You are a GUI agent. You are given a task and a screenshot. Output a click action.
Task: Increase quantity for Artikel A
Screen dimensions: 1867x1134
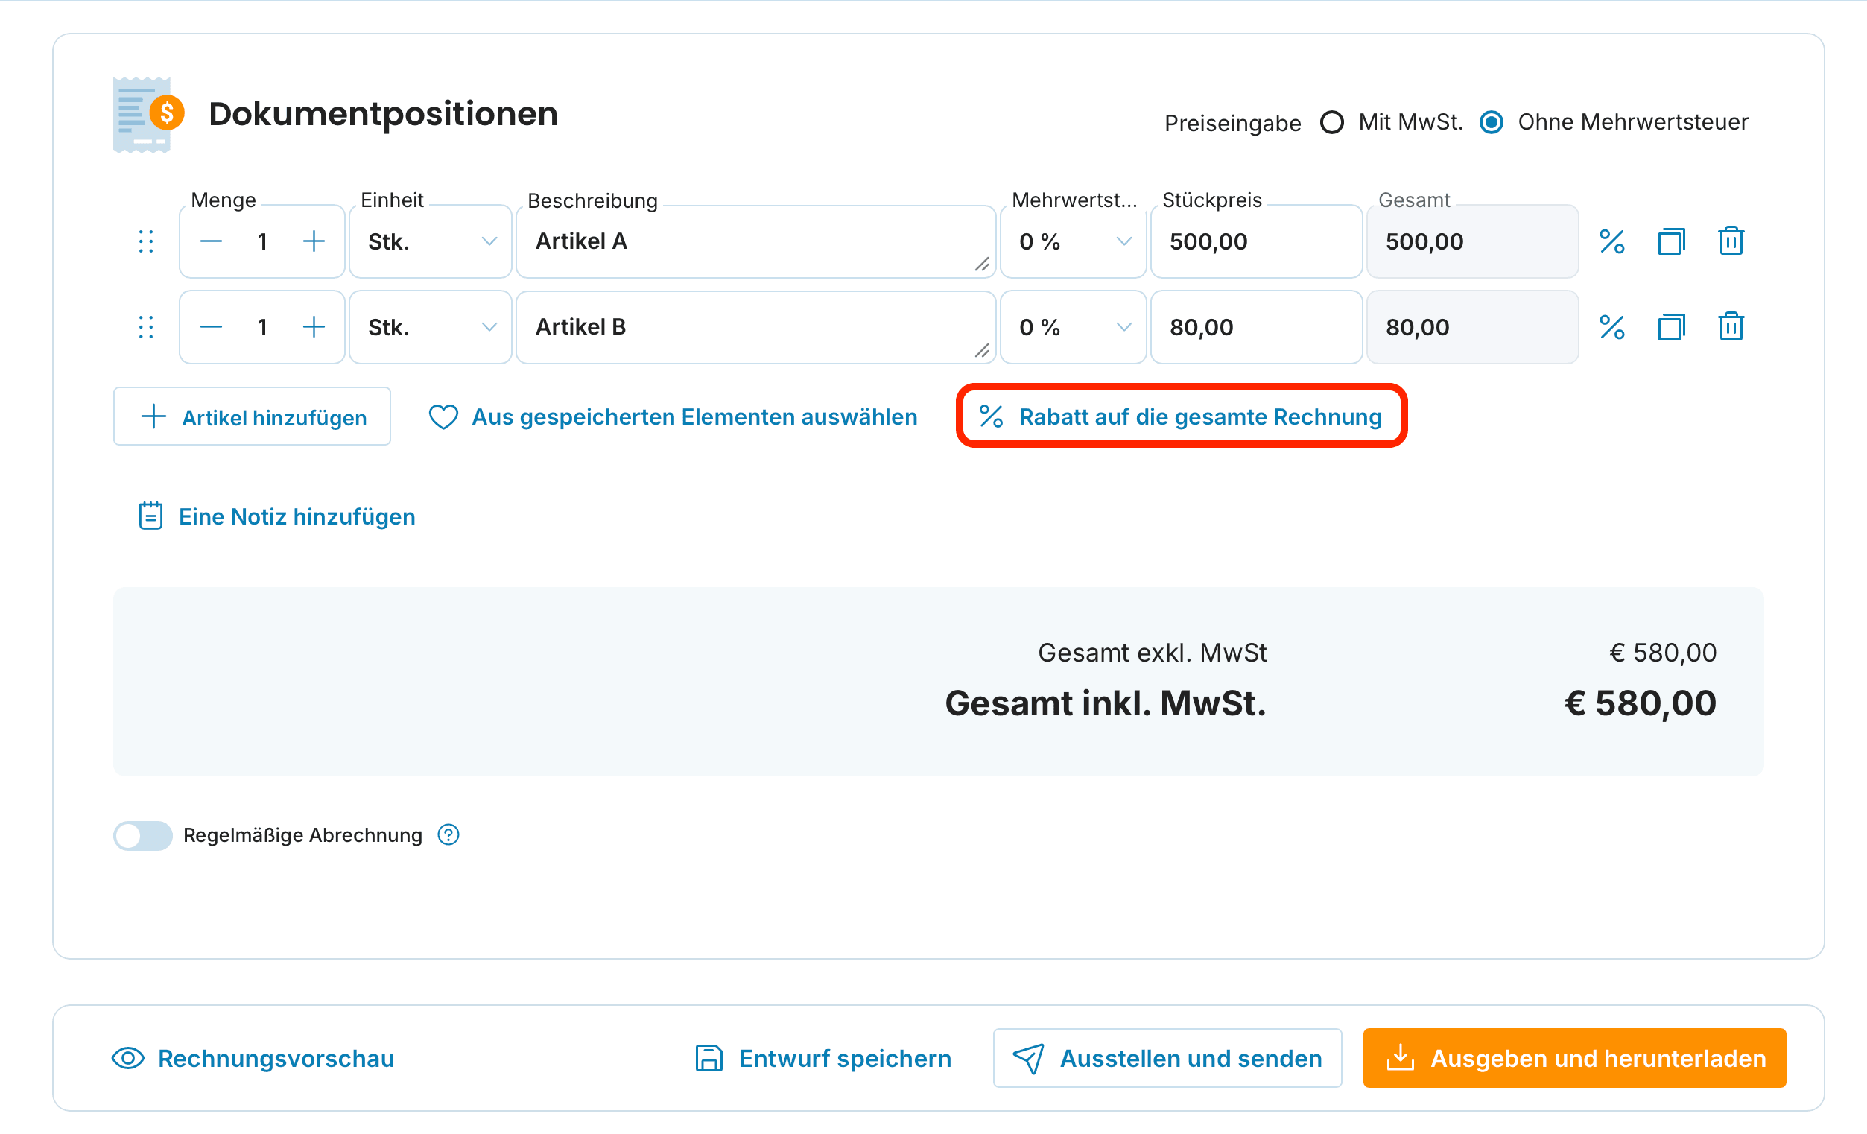point(314,242)
